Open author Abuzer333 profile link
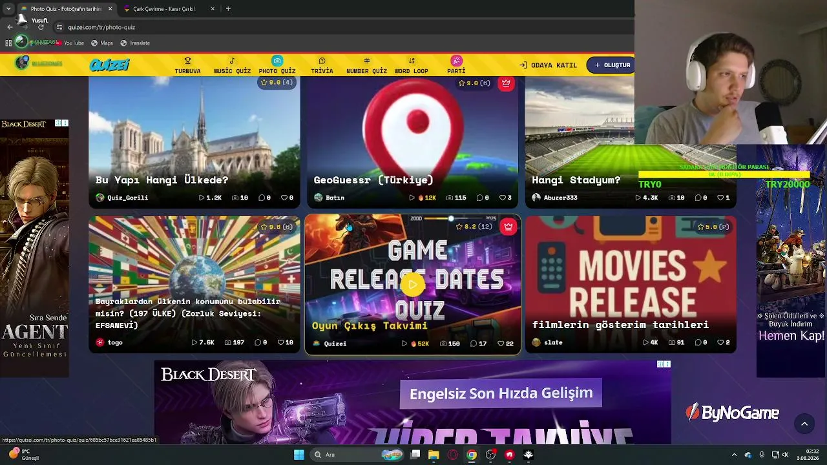Image resolution: width=827 pixels, height=465 pixels. point(554,198)
